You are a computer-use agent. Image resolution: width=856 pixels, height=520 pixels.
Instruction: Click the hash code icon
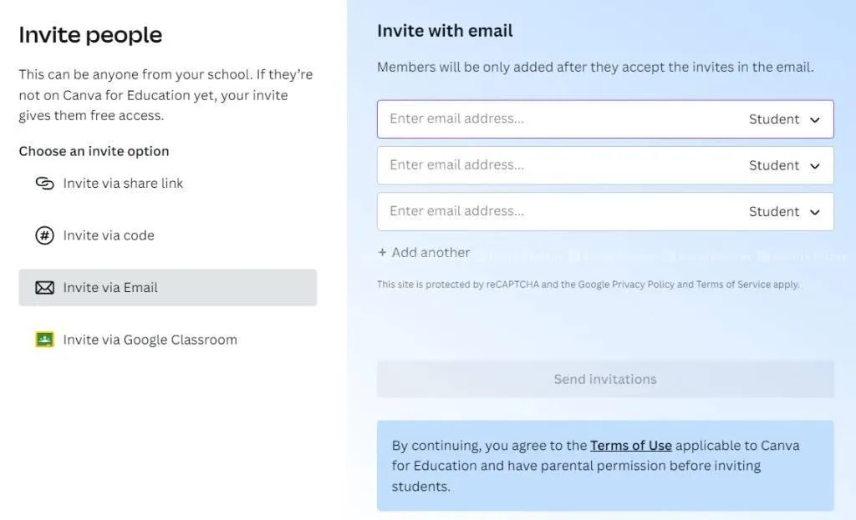[x=44, y=235]
